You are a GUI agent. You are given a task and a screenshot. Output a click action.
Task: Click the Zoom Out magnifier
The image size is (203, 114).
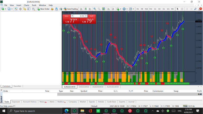point(99,9)
